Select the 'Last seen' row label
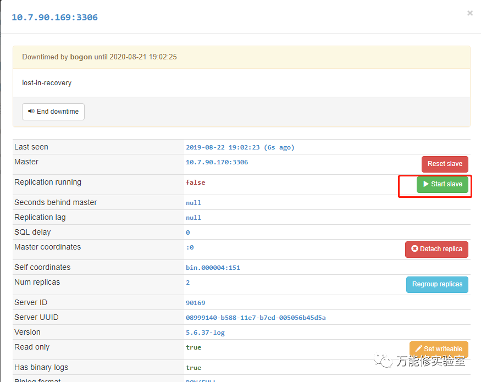 (x=31, y=147)
